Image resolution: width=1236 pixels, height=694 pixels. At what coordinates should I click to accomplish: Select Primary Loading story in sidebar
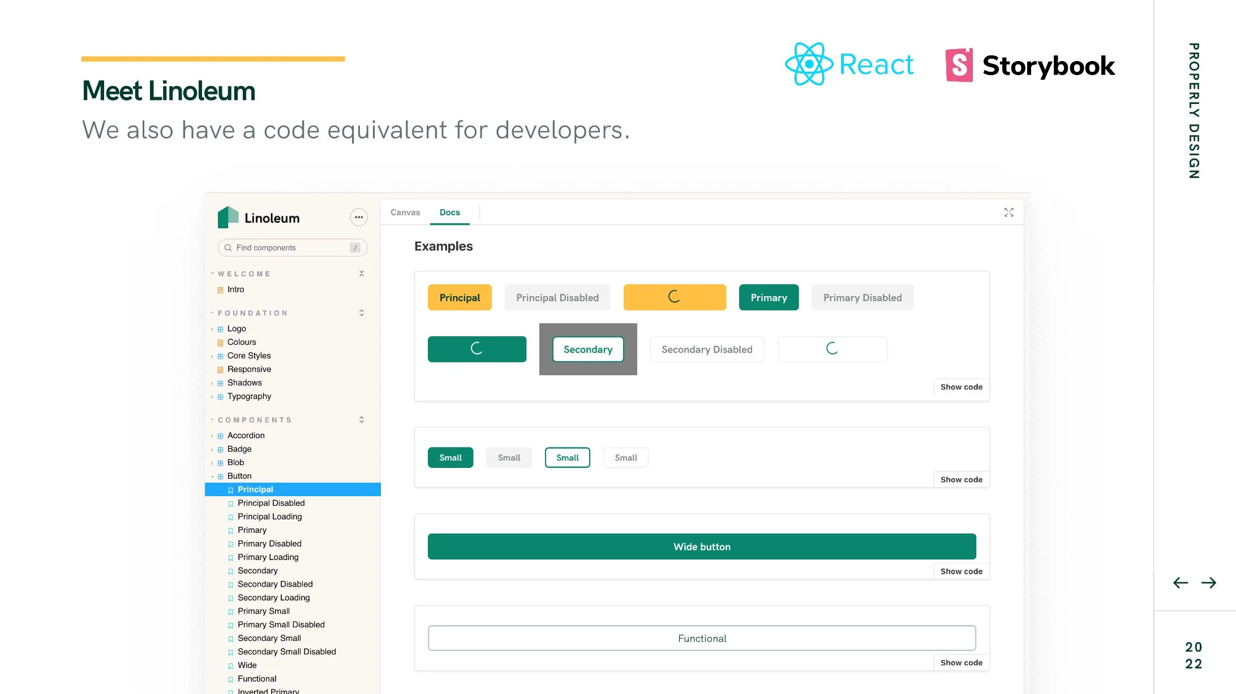[x=268, y=557]
